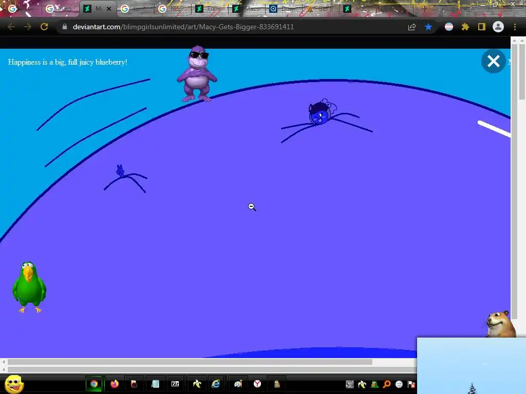The width and height of the screenshot is (526, 394).
Task: Launch Firefox from the taskbar
Action: coord(115,384)
